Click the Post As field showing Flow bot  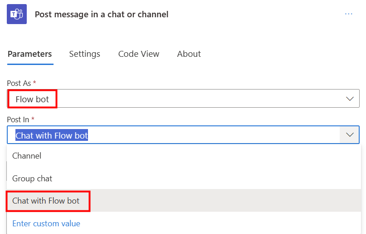point(183,99)
